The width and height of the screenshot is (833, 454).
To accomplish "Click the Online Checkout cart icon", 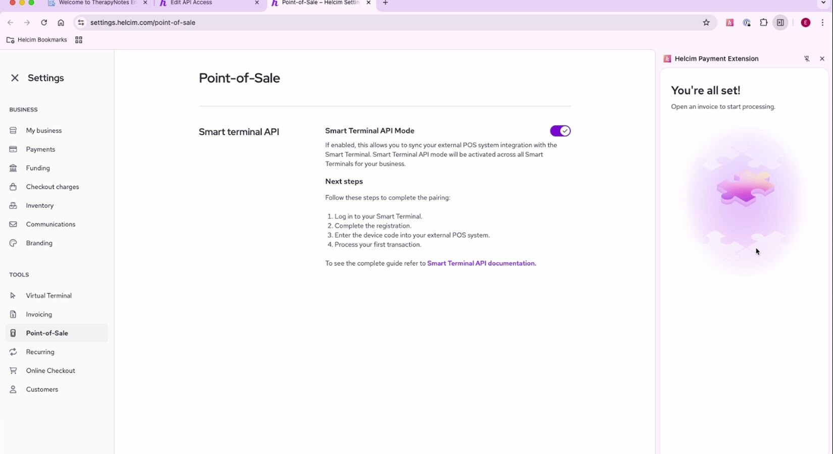I will (13, 371).
